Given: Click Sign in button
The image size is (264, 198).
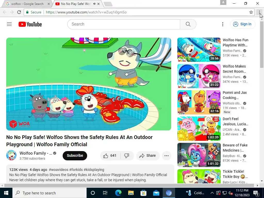Looking at the screenshot, I should [243, 24].
